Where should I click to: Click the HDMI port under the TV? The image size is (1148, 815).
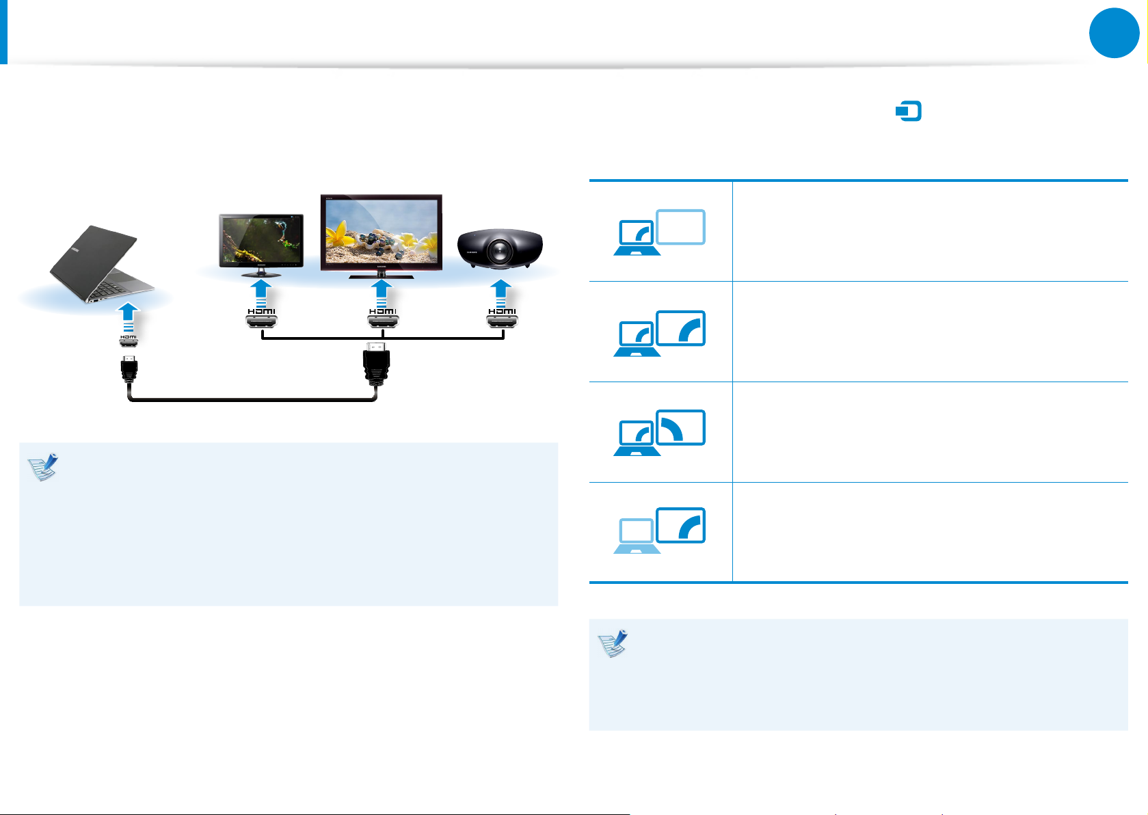point(382,317)
